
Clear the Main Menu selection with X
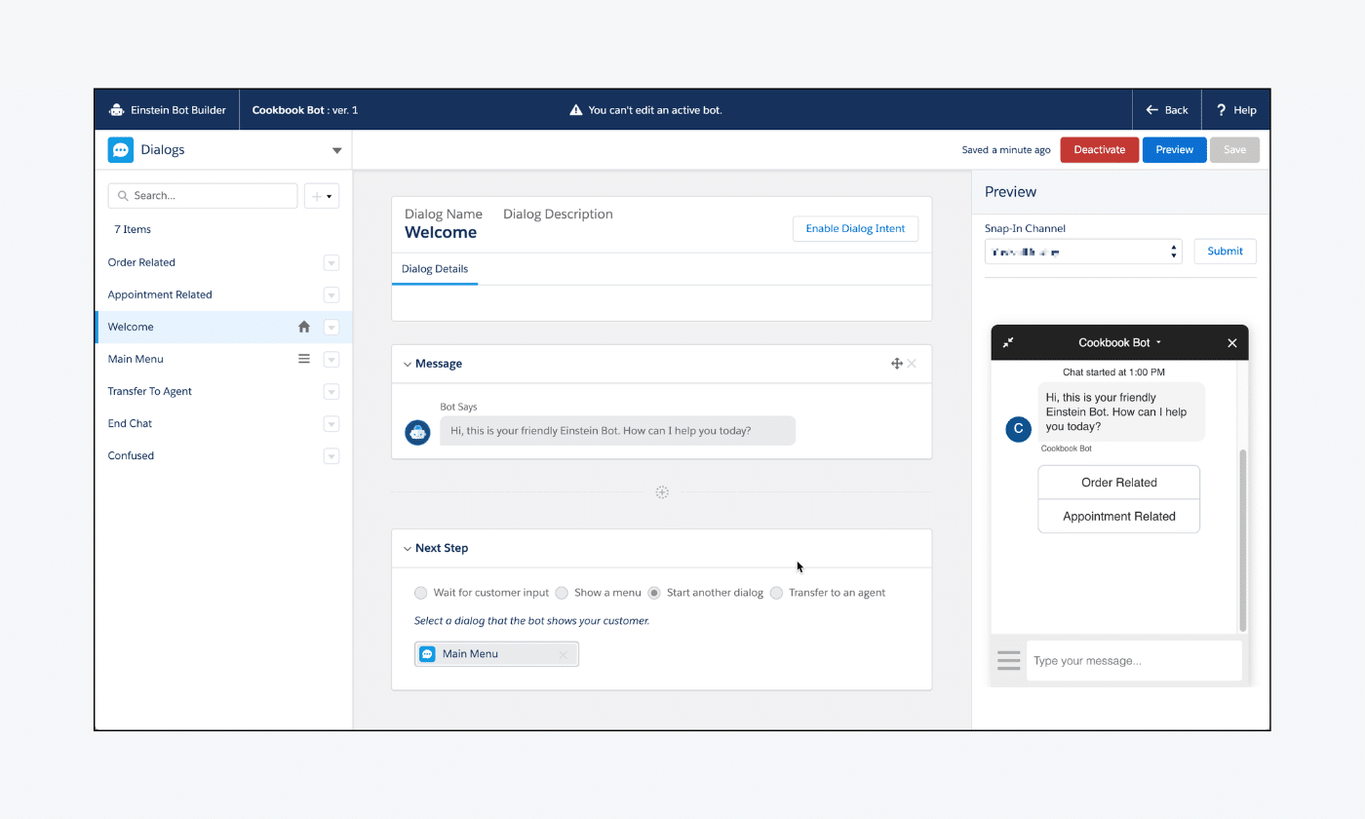click(563, 654)
